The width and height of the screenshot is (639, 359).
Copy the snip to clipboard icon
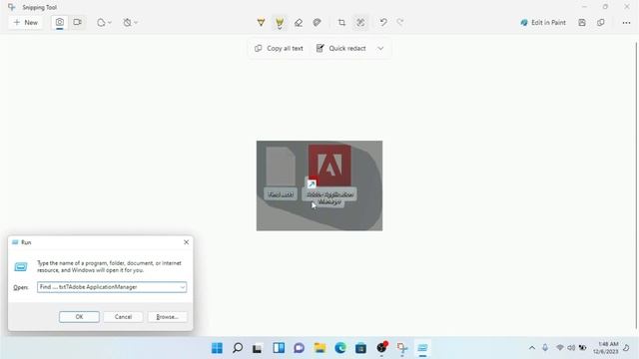pos(601,22)
